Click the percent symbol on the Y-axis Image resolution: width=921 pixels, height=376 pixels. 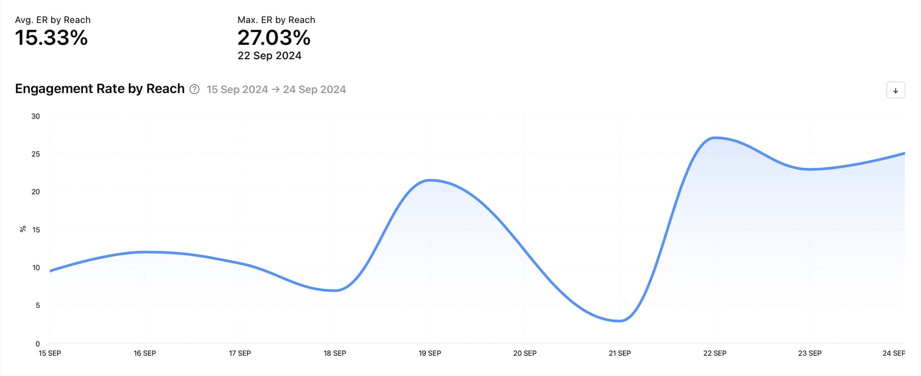pos(23,228)
